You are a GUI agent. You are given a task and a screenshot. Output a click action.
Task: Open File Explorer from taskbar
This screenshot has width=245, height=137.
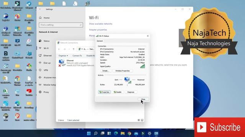point(122,133)
